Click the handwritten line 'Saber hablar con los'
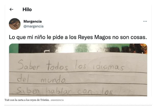156x111 pixels. 65,91
